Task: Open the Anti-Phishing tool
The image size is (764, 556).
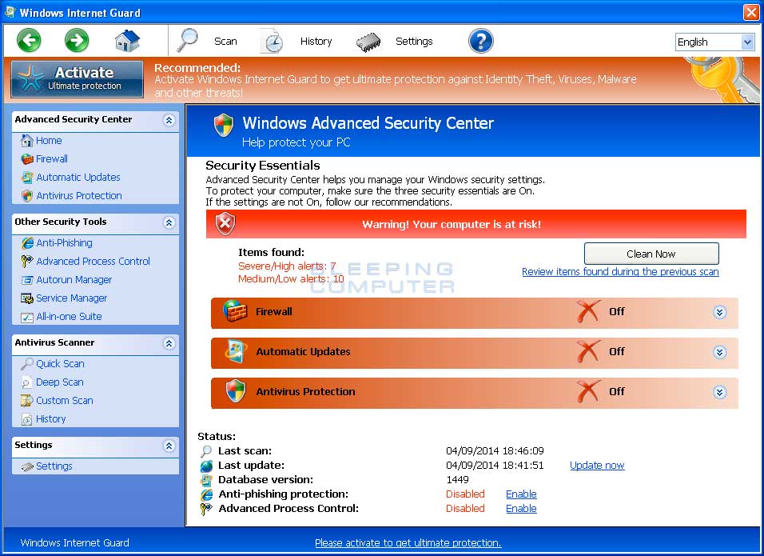Action: tap(60, 242)
